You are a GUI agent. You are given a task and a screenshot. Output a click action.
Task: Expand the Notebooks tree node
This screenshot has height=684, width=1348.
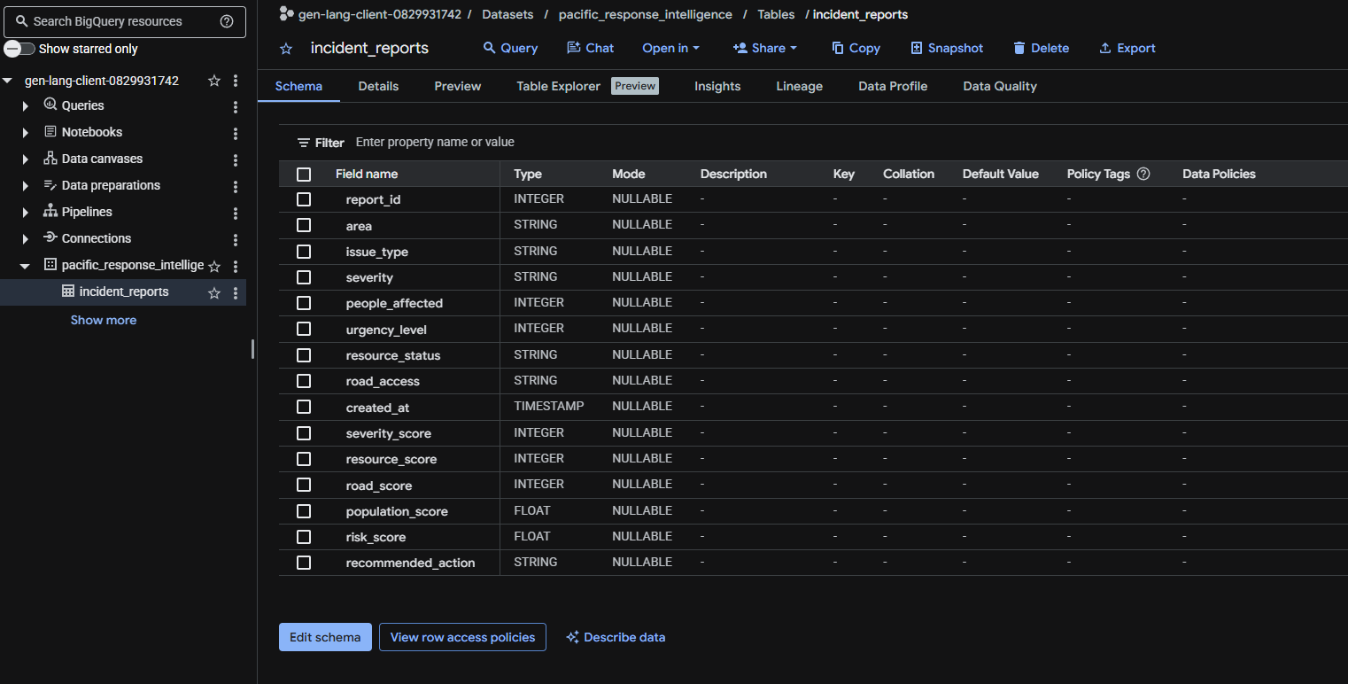pyautogui.click(x=26, y=133)
